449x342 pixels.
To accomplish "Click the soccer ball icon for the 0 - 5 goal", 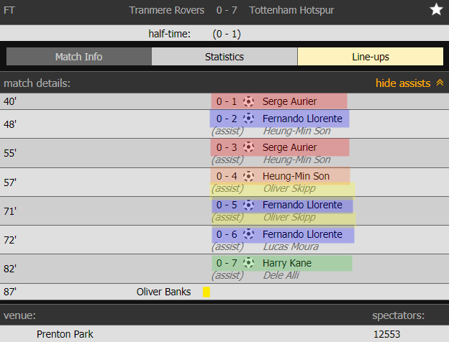I will pyautogui.click(x=249, y=205).
